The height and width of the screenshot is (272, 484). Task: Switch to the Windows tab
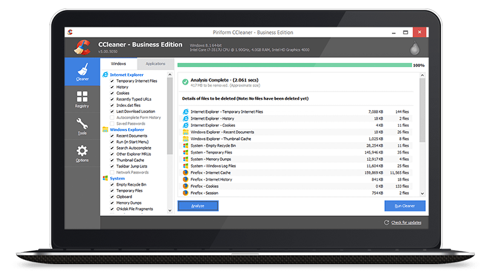(119, 63)
